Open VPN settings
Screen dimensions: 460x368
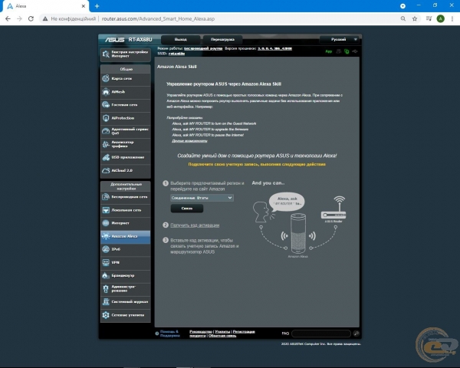126,262
